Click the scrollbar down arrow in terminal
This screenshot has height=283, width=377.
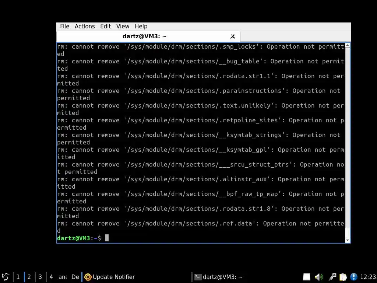point(348,240)
